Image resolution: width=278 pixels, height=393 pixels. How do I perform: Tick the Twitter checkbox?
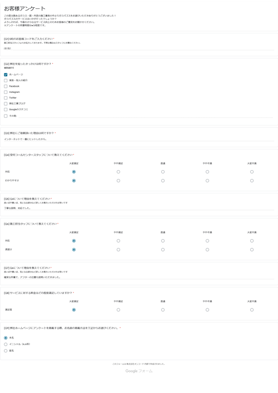(x=6, y=98)
